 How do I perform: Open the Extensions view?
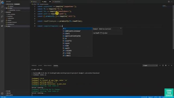[2, 21]
